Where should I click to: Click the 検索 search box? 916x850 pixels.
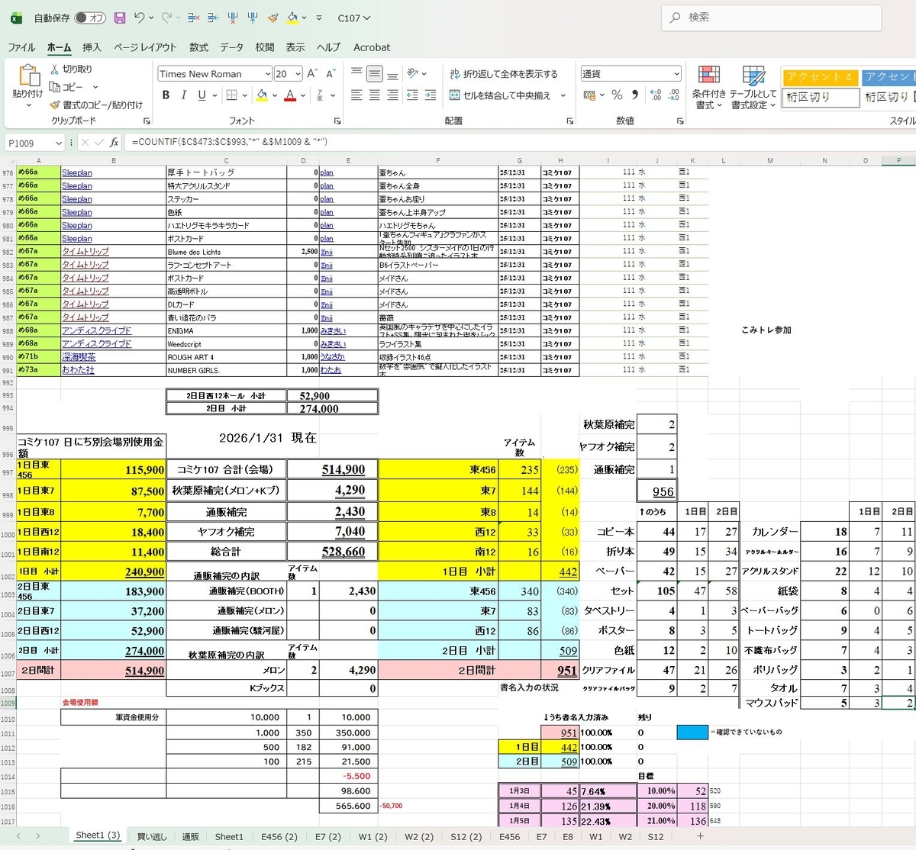coord(772,18)
